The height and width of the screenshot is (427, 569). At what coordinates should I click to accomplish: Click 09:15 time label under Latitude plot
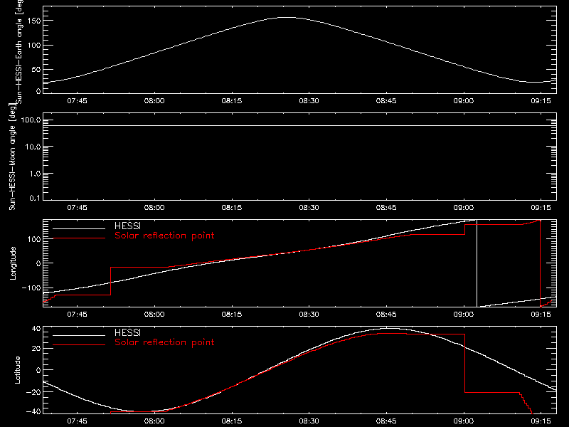coord(541,421)
